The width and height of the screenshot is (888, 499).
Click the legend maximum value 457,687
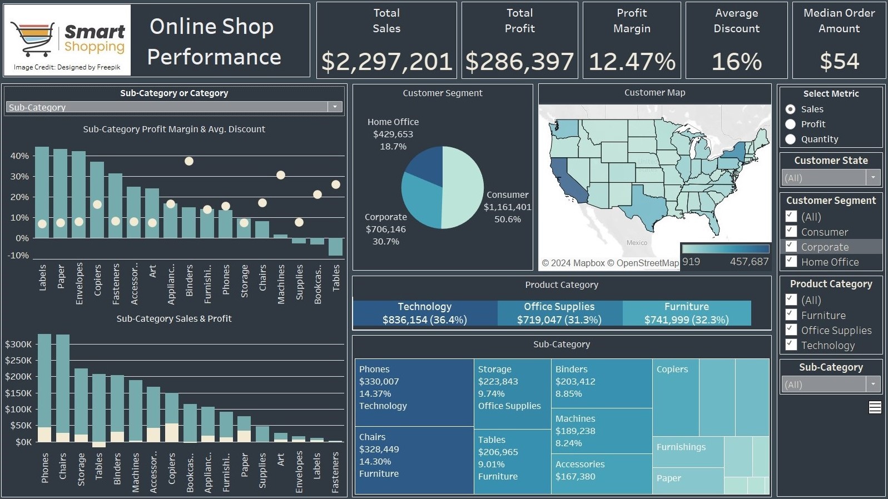[x=749, y=262]
